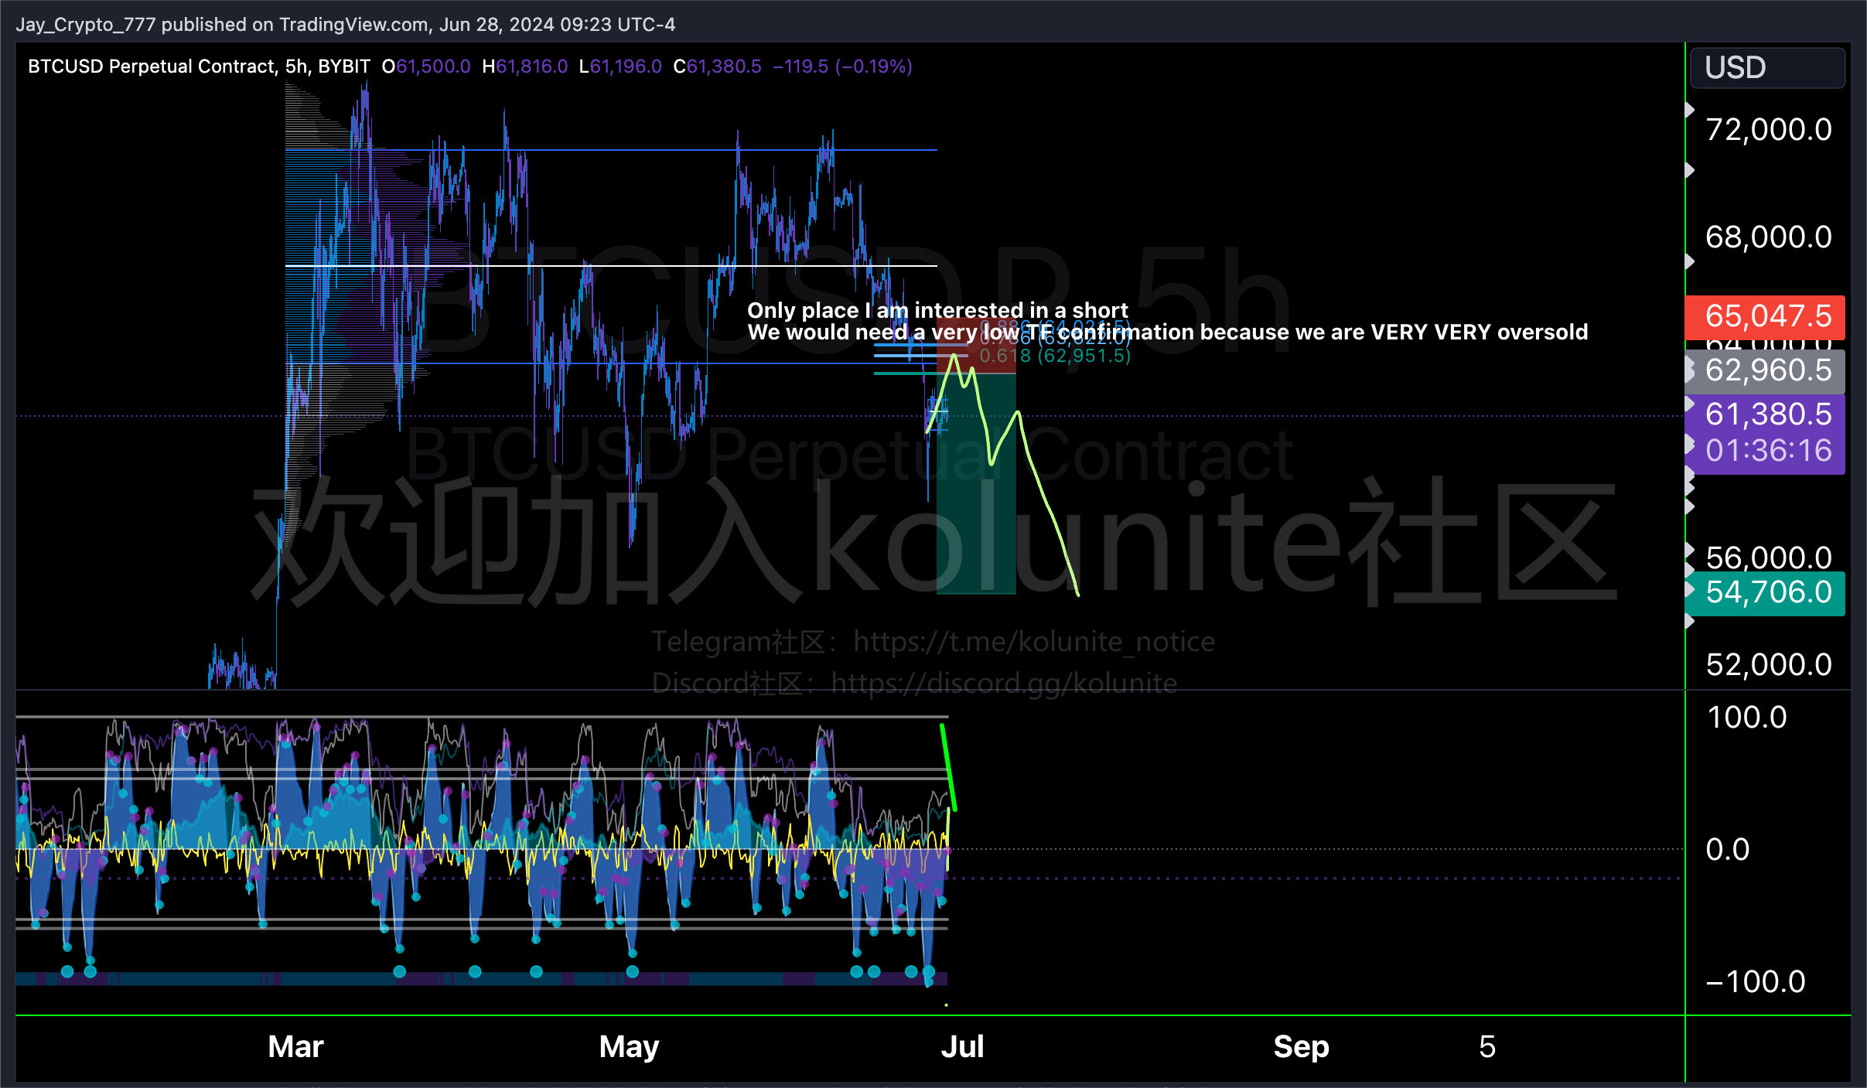Screen dimensions: 1867x1088
Task: Click the 68,000.0 price axis label
Action: point(1769,237)
